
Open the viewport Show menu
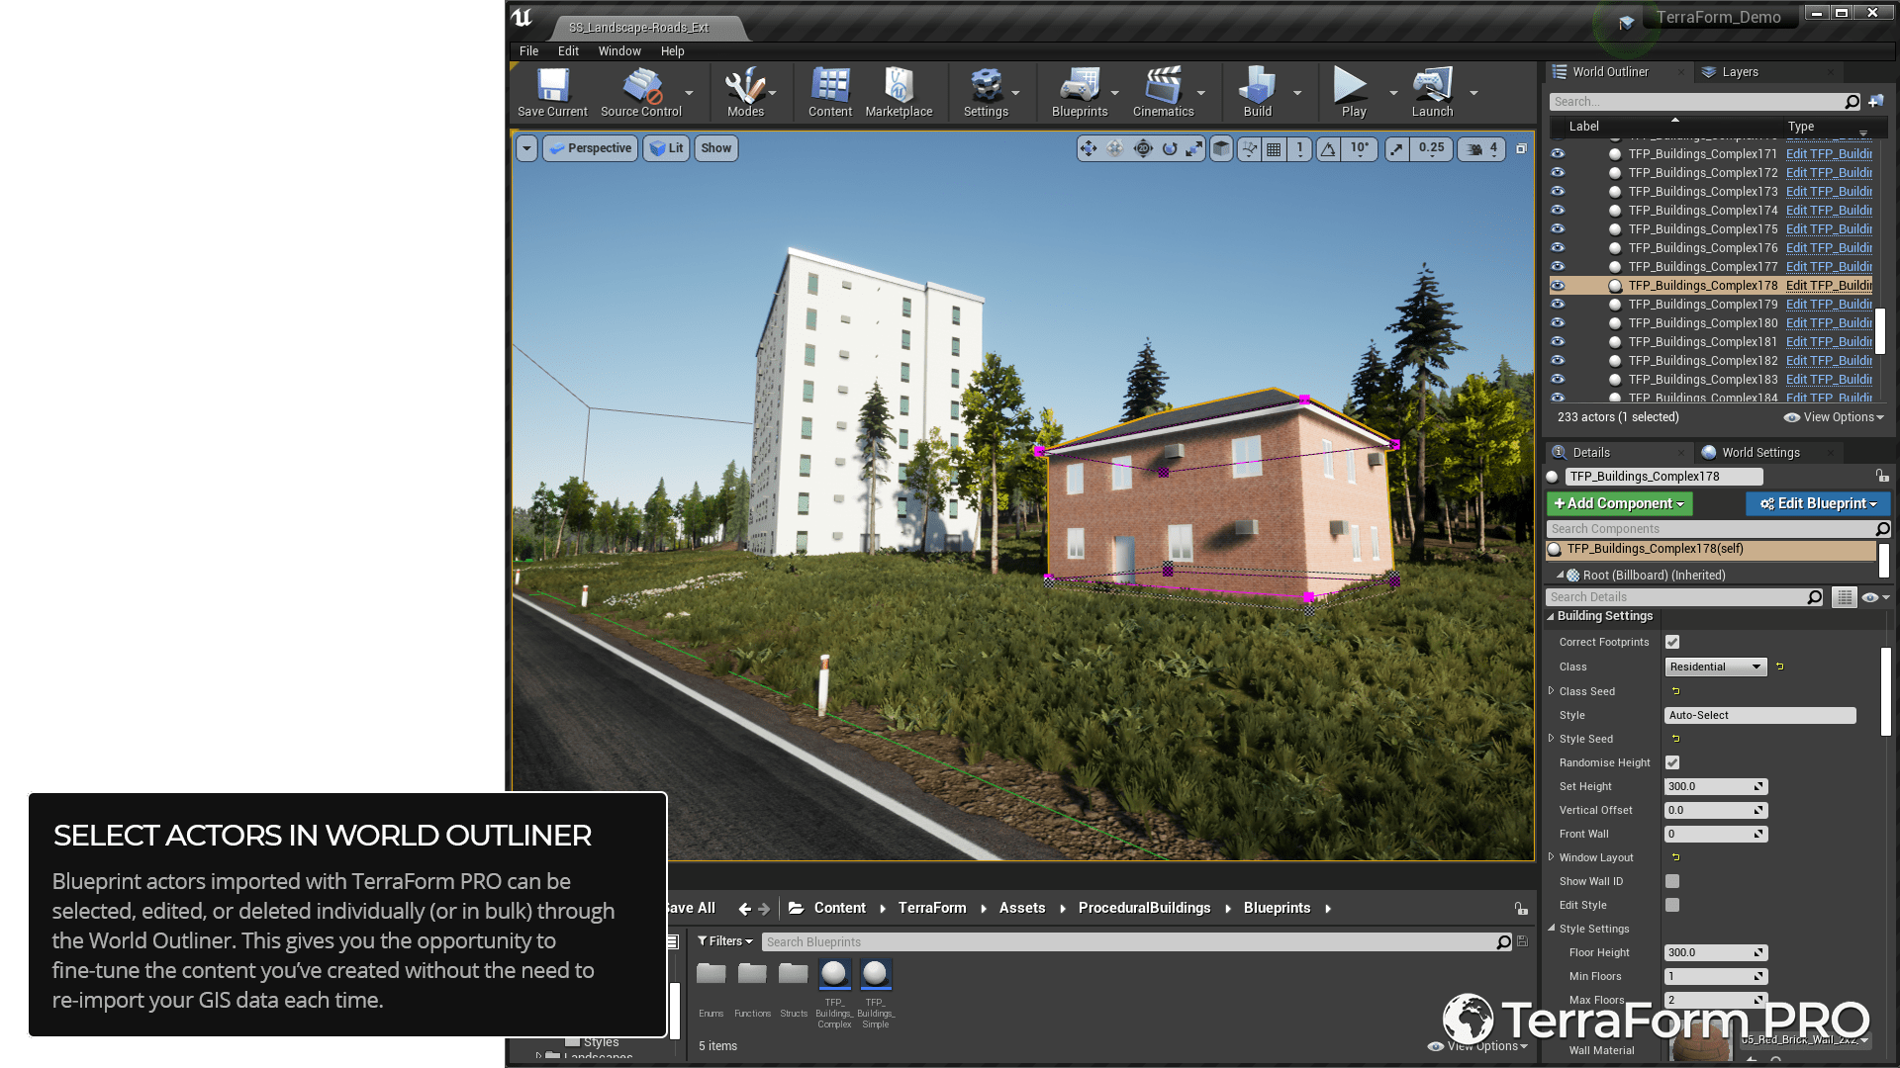(x=716, y=148)
